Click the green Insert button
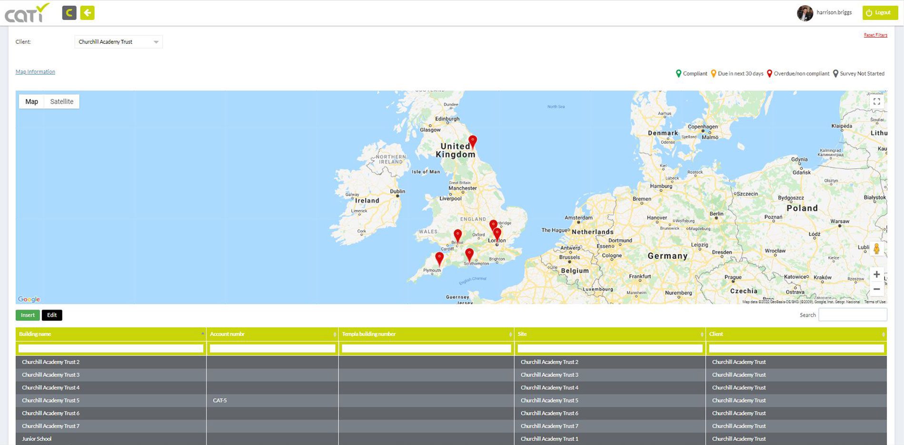904x445 pixels. tap(28, 315)
